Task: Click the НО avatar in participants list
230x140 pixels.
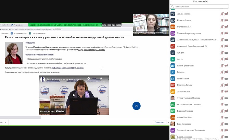Action: click(x=173, y=21)
